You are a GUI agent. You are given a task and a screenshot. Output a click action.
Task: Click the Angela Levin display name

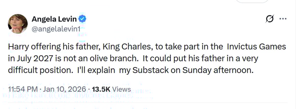[x=54, y=19]
